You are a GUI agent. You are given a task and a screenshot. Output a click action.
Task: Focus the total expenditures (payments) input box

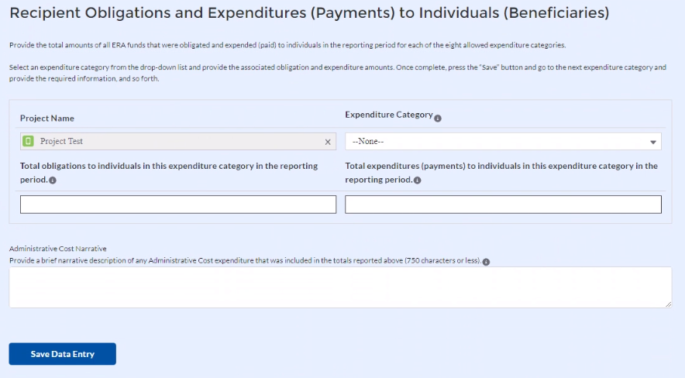pos(503,204)
